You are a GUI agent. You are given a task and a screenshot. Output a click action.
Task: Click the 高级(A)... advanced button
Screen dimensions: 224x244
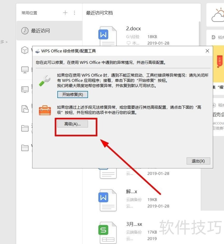point(73,124)
